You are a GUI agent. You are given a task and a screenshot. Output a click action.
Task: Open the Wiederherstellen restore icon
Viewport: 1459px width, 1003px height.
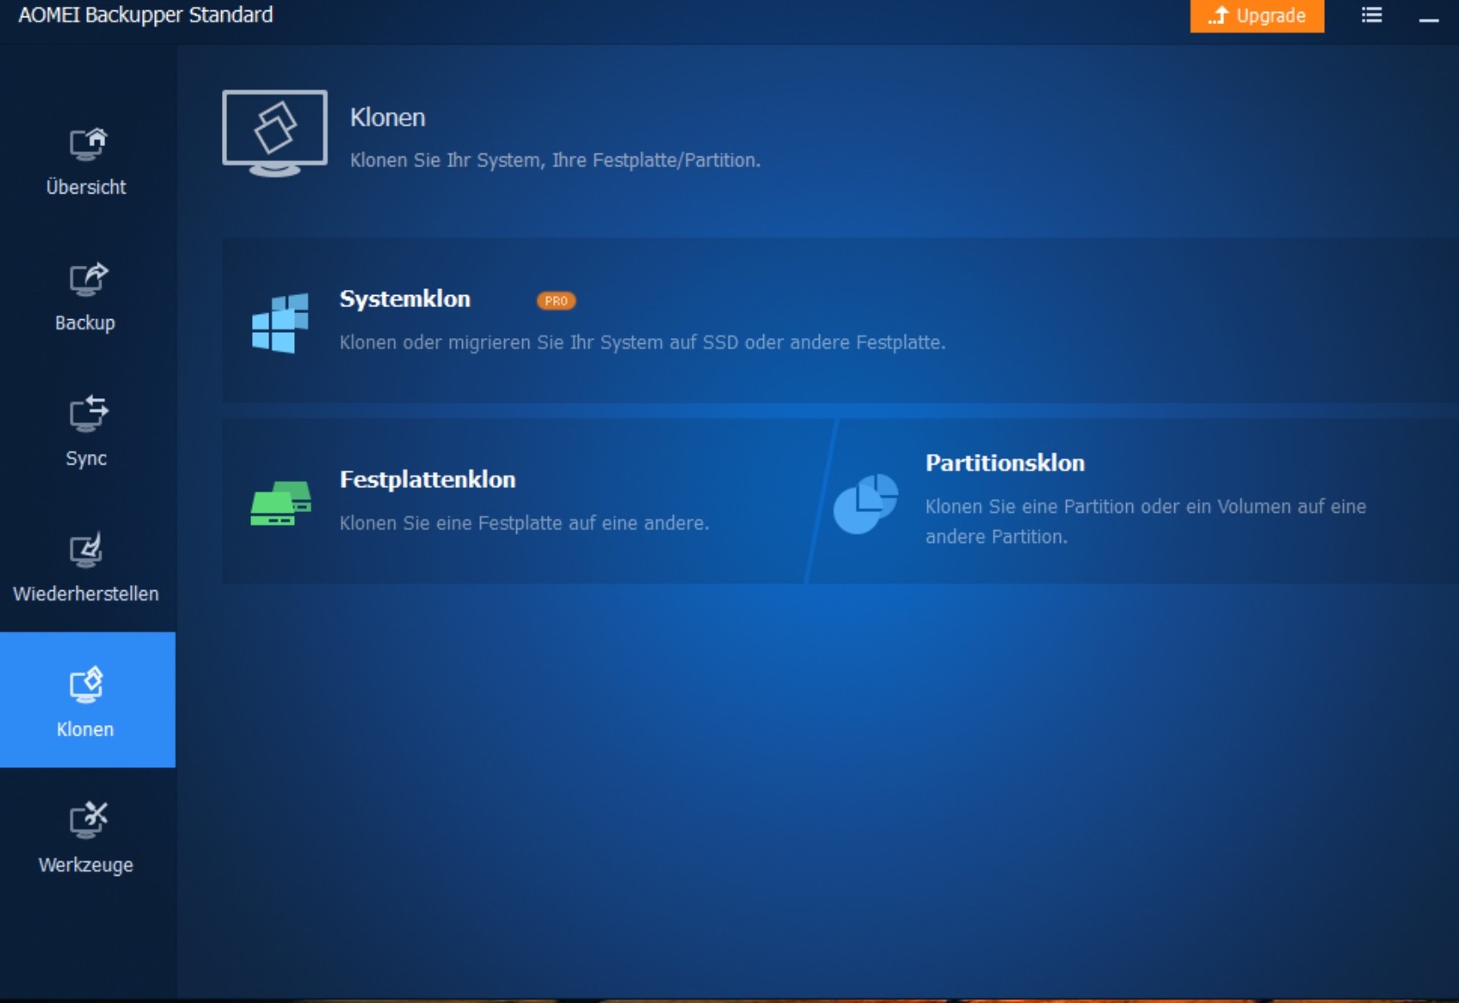tap(86, 550)
